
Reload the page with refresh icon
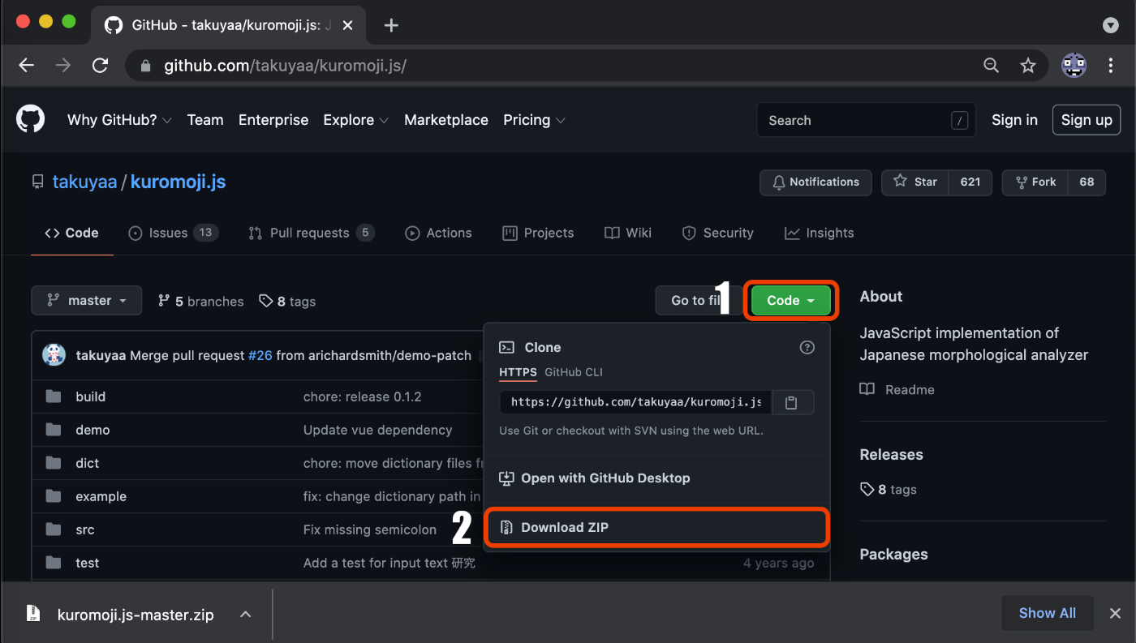pos(100,66)
